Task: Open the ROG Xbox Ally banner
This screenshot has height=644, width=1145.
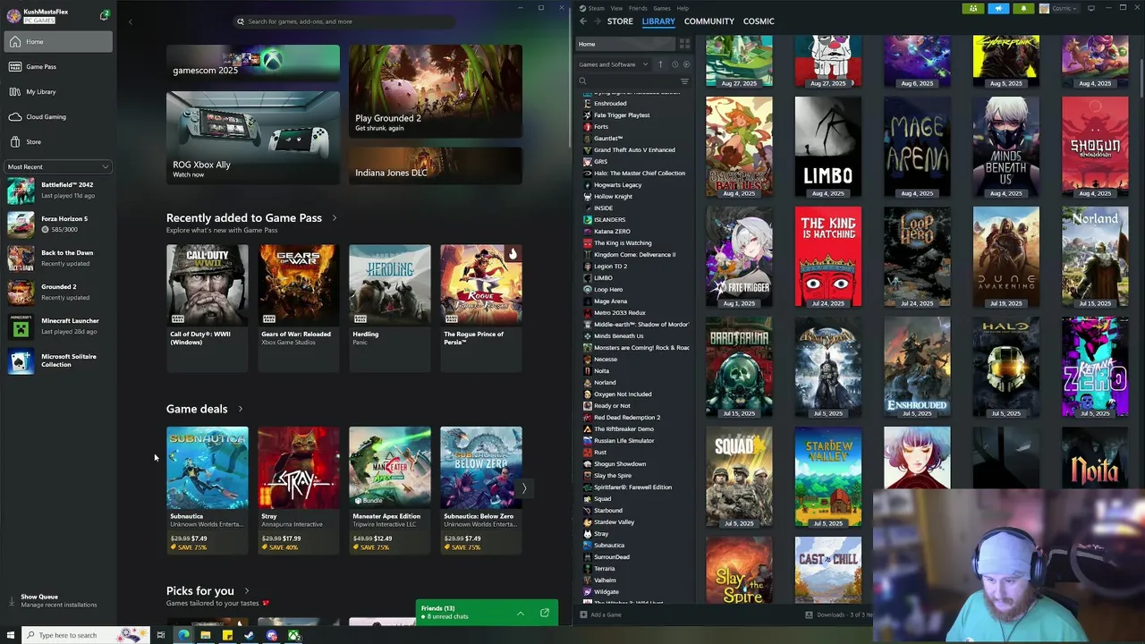Action: click(x=253, y=138)
